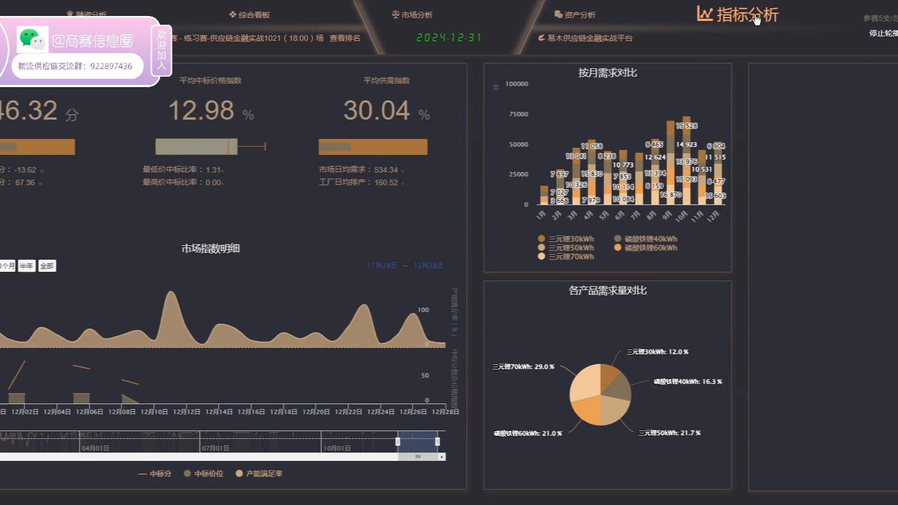Click the 04月01日 marker in the navigator
Viewport: 898px width, 505px height.
[x=95, y=448]
